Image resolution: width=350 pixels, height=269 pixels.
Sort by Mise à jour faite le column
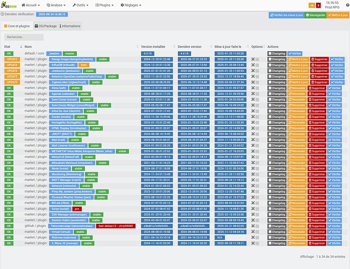[x=232, y=46]
